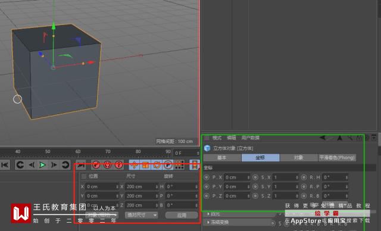Click the green Y-axis arrow handle

pos(54,26)
